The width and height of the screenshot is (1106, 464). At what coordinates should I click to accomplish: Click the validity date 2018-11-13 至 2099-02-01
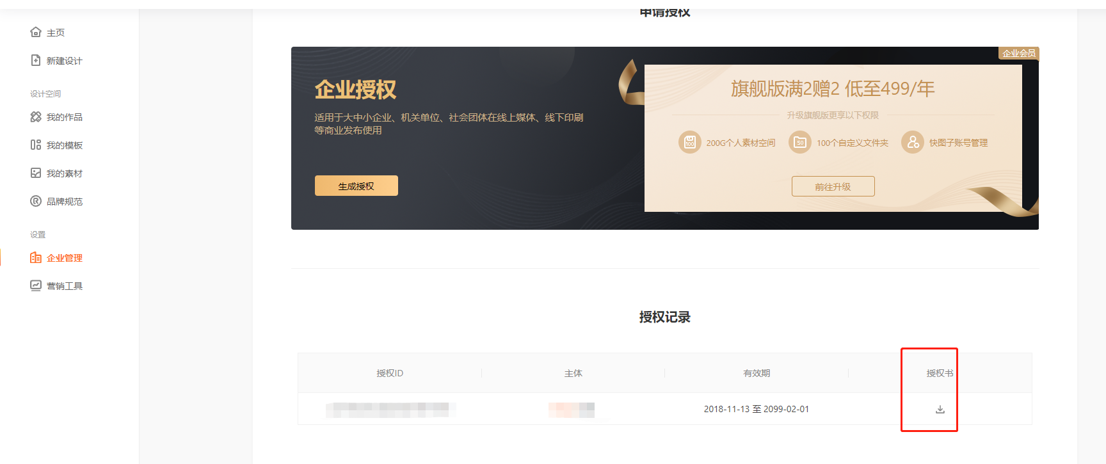point(757,409)
